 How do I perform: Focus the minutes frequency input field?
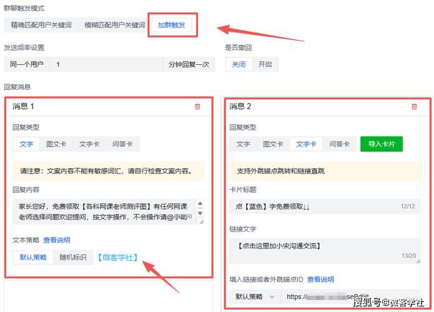pos(106,64)
